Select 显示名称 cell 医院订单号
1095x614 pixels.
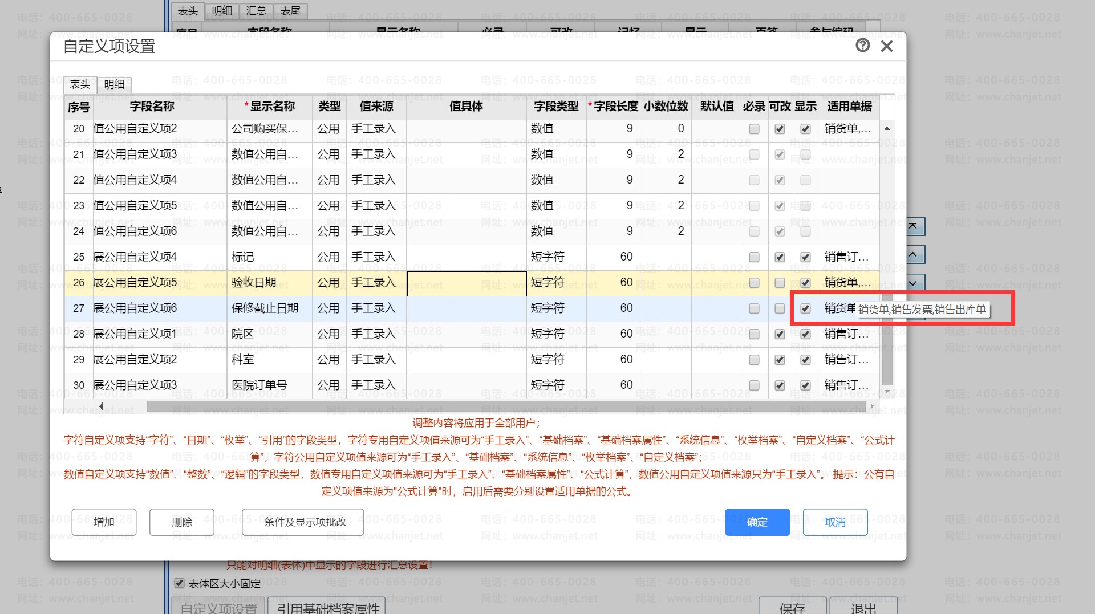[x=269, y=385]
